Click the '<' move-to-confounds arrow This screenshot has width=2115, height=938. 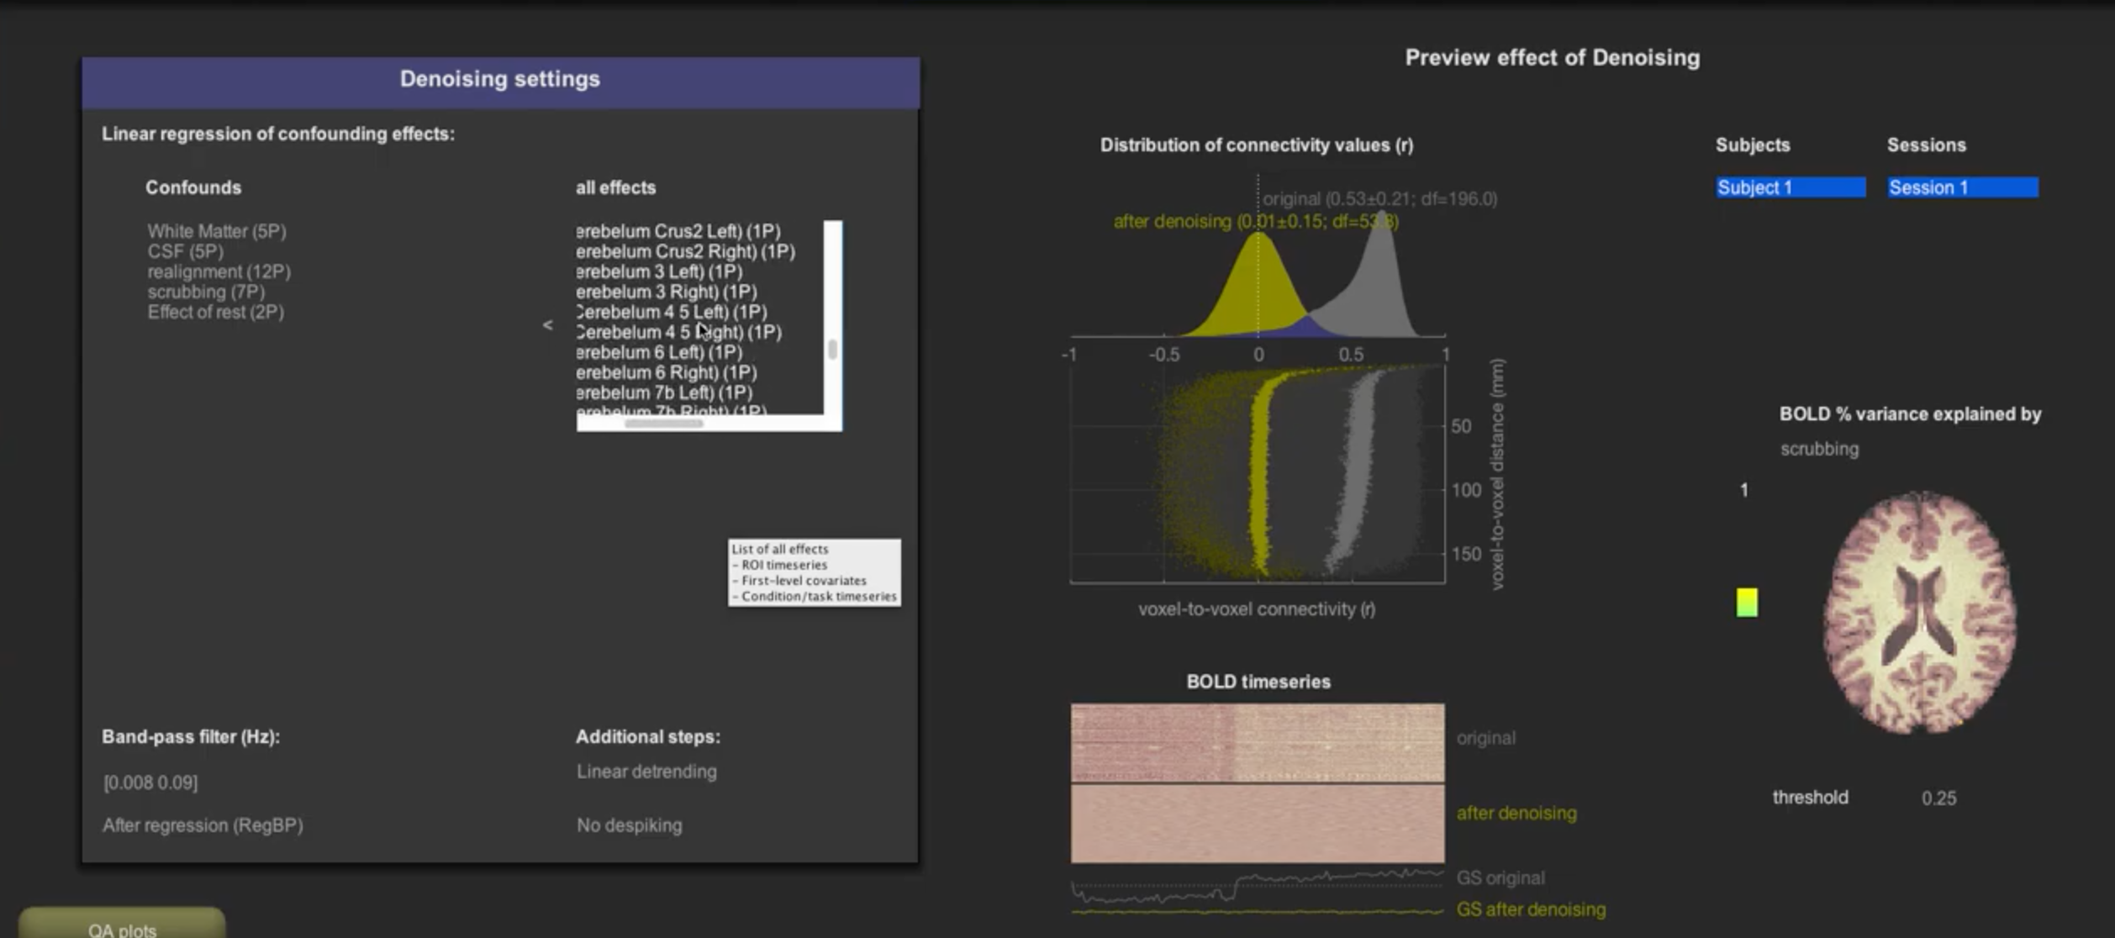(547, 324)
